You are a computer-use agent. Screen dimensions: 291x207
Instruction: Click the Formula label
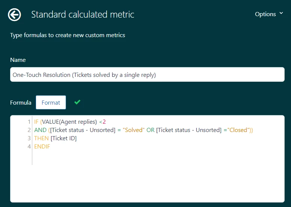click(21, 102)
